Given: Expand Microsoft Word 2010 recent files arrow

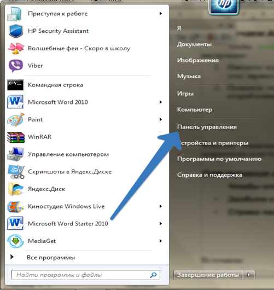Looking at the screenshot, I should tap(161, 102).
